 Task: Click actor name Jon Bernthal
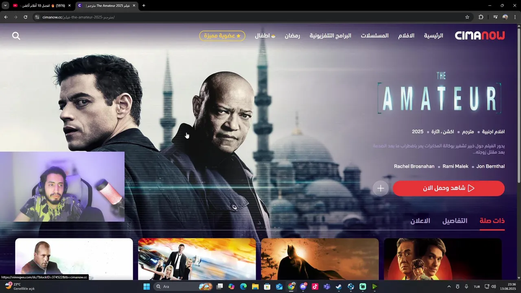click(x=490, y=166)
